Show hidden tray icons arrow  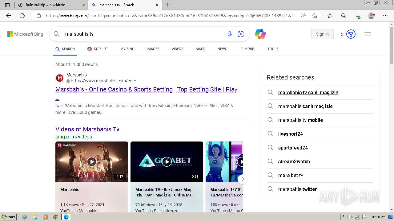pyautogui.click(x=343, y=217)
